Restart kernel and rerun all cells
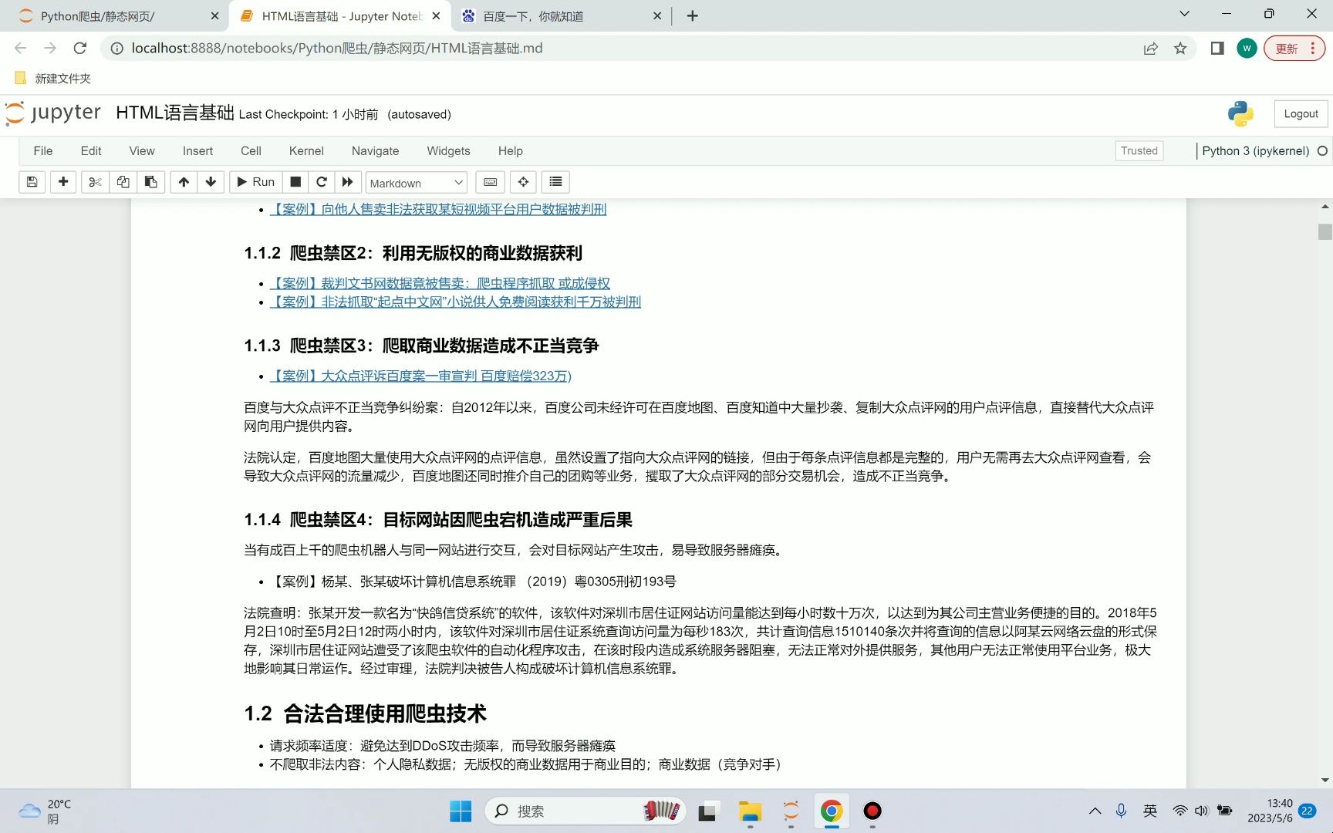This screenshot has width=1333, height=833. tap(348, 182)
